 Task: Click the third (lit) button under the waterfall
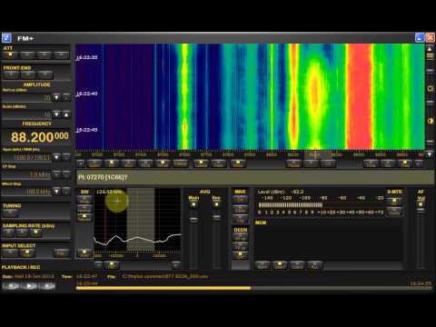pos(112,163)
